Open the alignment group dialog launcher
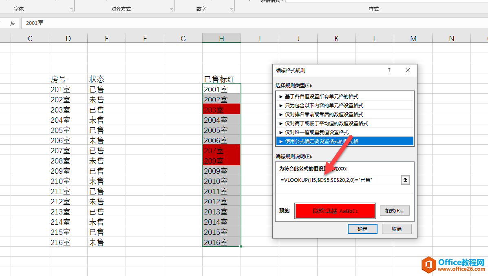The image size is (488, 276). [x=172, y=10]
